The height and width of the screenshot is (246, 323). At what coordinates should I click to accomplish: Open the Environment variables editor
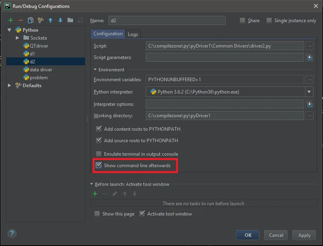pos(309,80)
